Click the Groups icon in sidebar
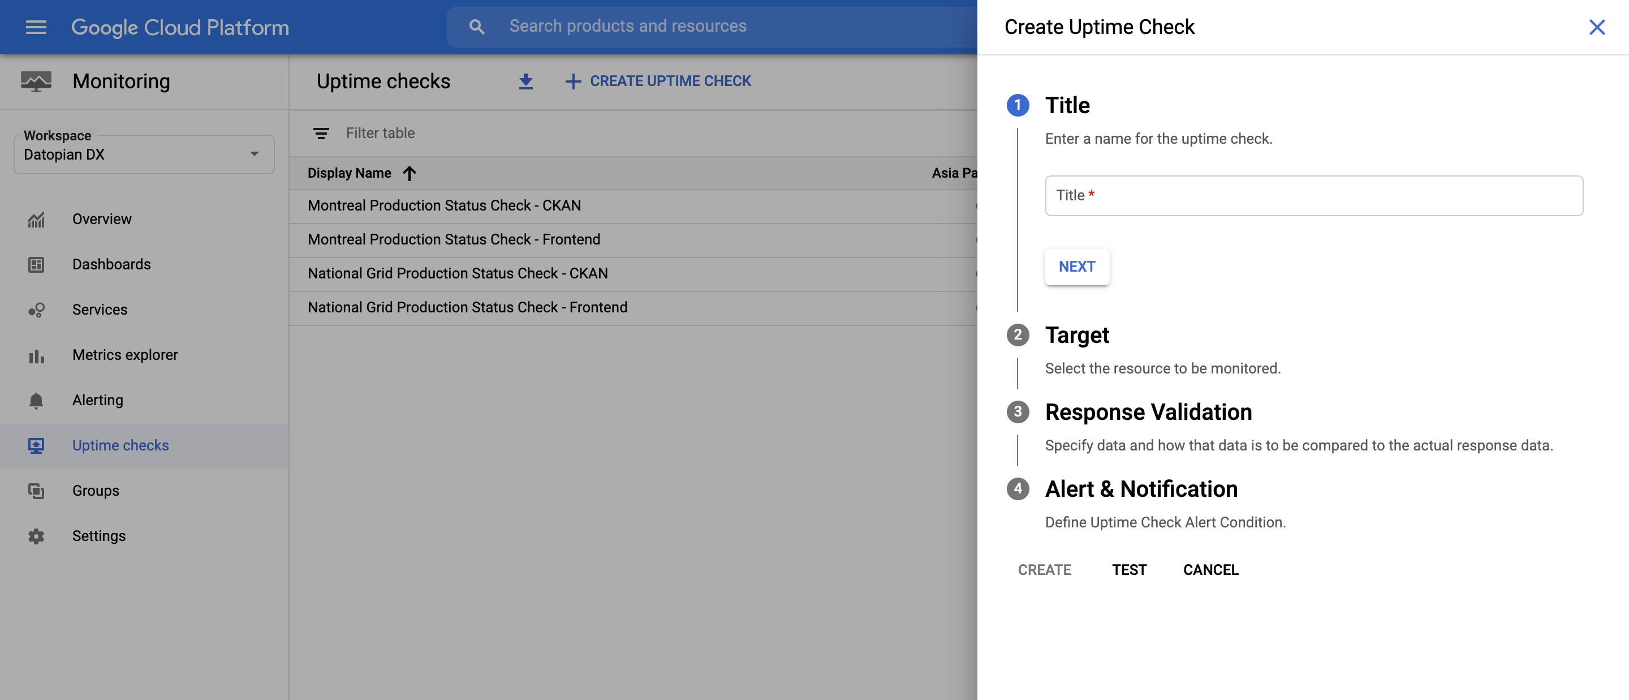The width and height of the screenshot is (1629, 700). pyautogui.click(x=36, y=491)
